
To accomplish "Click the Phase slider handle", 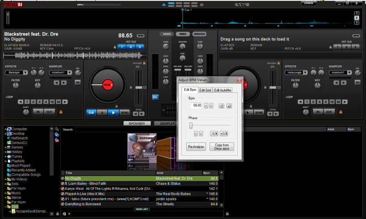I will coord(191,125).
